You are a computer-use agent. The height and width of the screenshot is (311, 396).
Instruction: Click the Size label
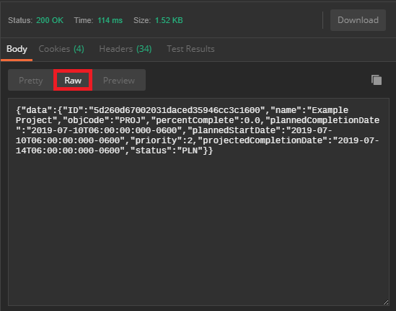(x=142, y=20)
